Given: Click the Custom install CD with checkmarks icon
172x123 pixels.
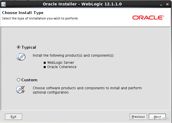Looking at the screenshot, I should pyautogui.click(x=20, y=90).
